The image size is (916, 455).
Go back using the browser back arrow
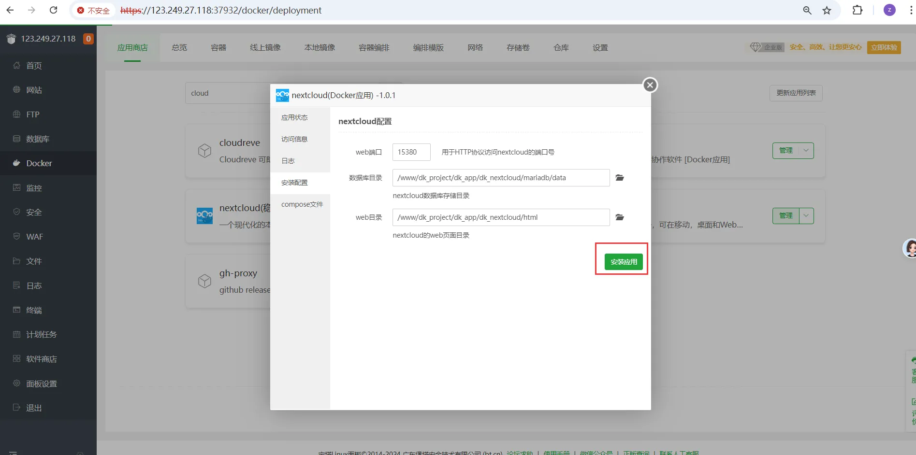point(10,10)
